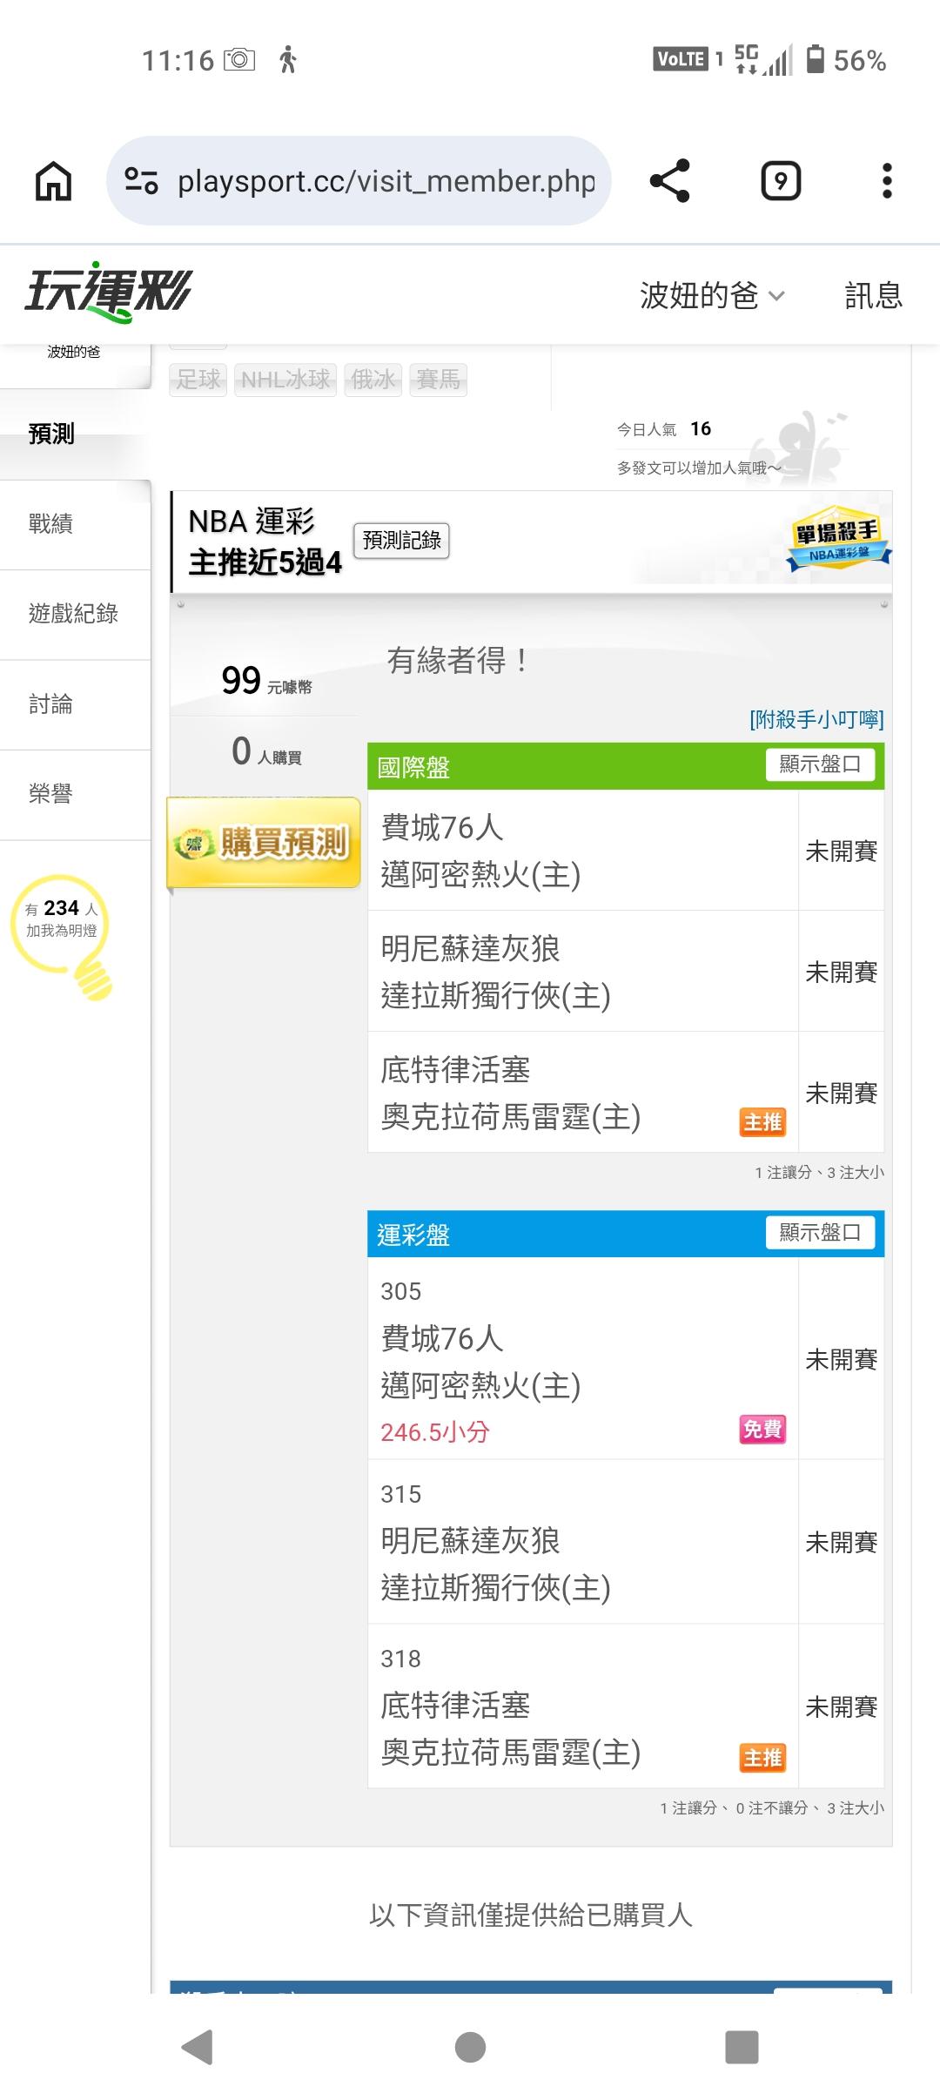Tap the share icon in toolbar
940x2100 pixels.
(x=669, y=181)
